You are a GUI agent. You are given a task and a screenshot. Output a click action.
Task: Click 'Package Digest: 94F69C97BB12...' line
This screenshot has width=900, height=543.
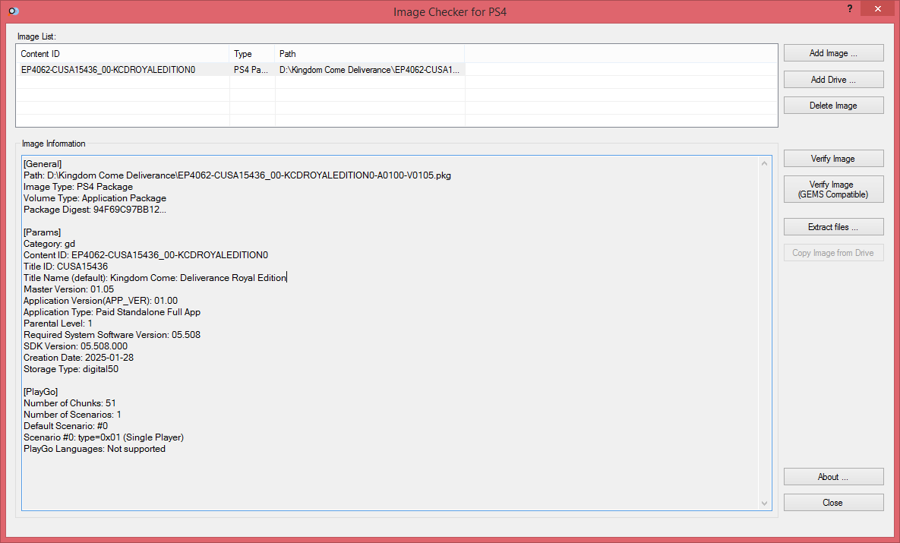coord(95,210)
